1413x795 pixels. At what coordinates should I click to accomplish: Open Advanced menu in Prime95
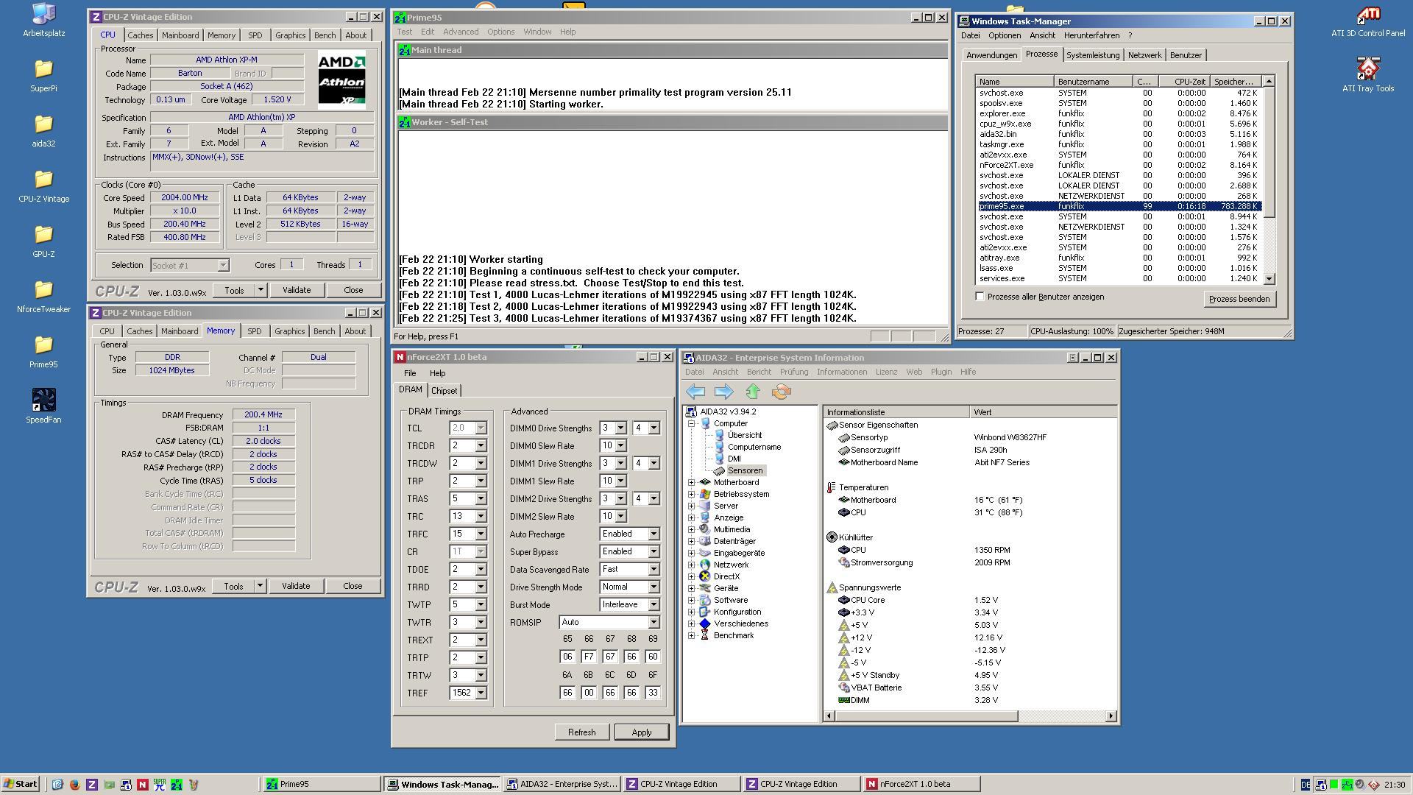pyautogui.click(x=461, y=32)
